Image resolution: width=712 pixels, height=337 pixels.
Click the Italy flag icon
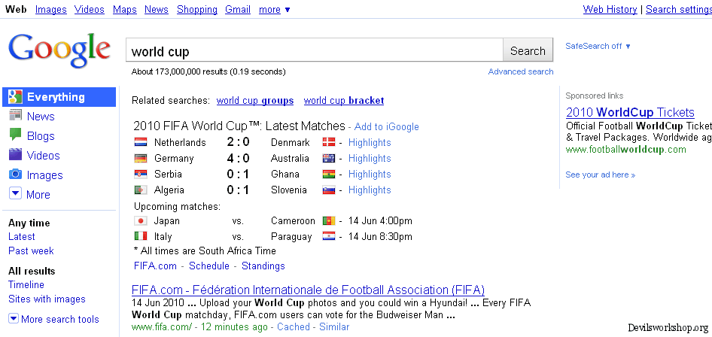click(x=141, y=236)
